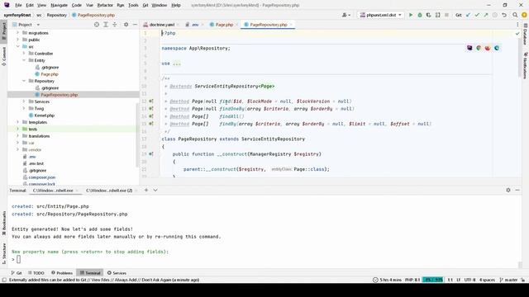This screenshot has width=529, height=297.
Task: Open terminal tabs chevron dropdown
Action: (155, 190)
